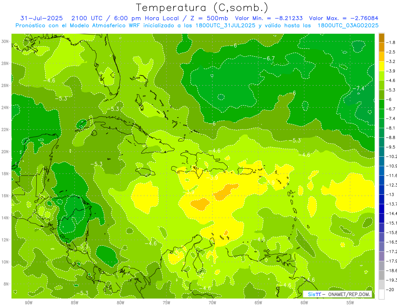Screen dimensions: 397x307
Task: Click the "Temperatura (C,somb.)" title
Action: (x=202, y=7)
